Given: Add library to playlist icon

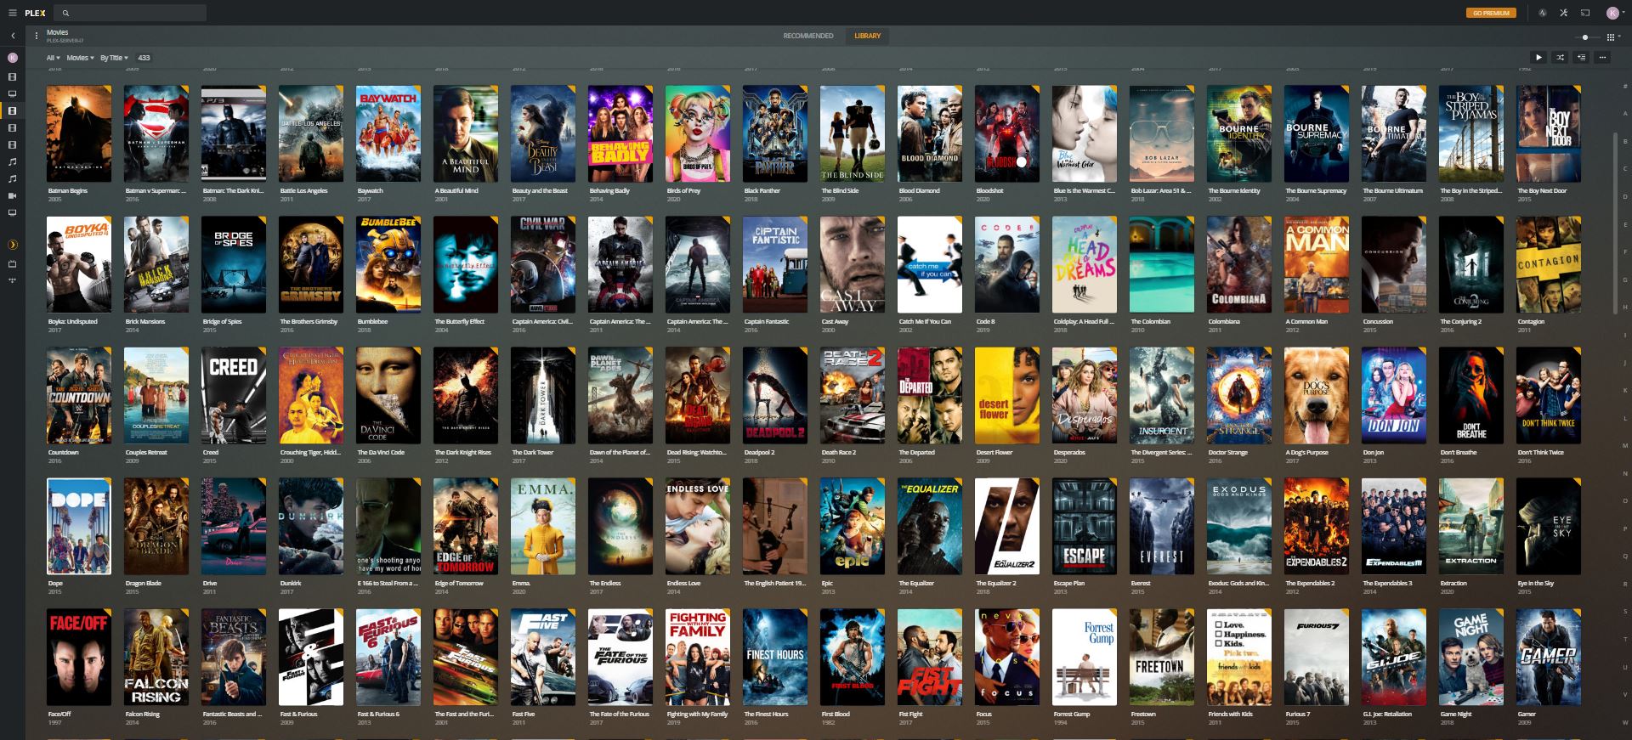Looking at the screenshot, I should [1581, 58].
